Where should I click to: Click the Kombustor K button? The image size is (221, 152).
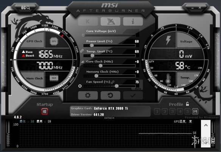click(x=88, y=22)
